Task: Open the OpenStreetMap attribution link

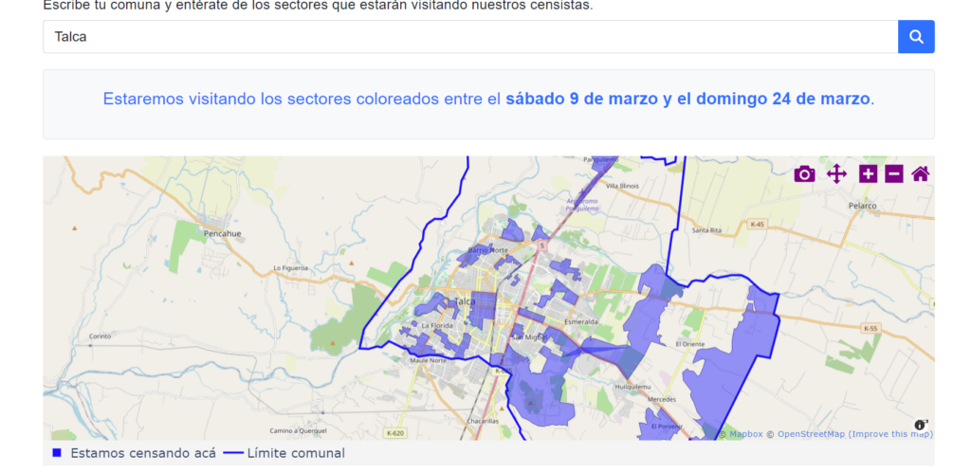Action: point(809,434)
